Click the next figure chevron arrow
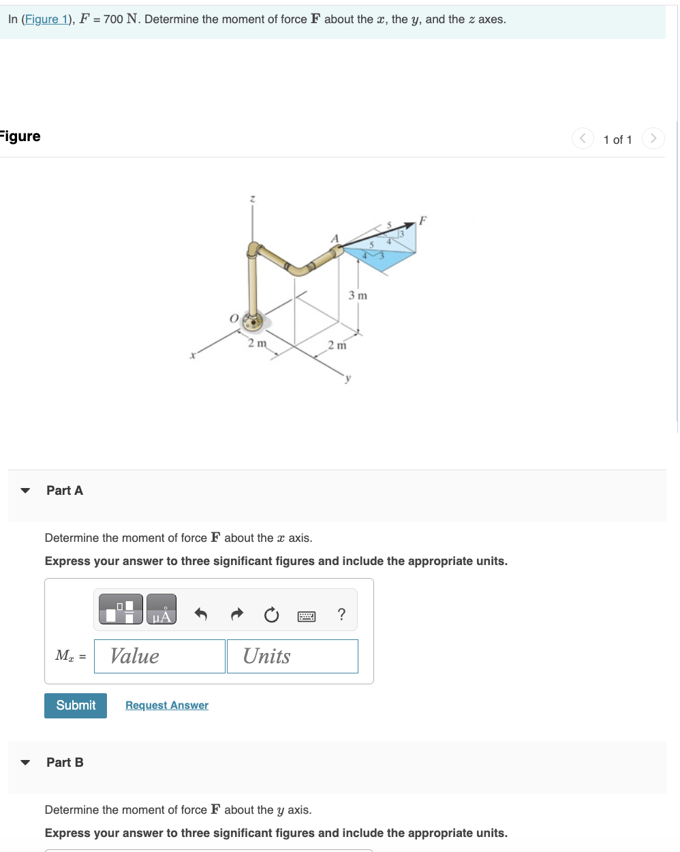The width and height of the screenshot is (680, 852). coord(653,138)
